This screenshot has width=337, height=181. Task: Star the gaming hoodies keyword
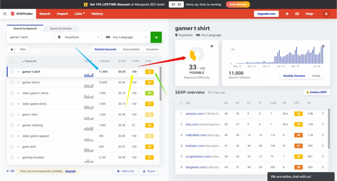tap(18, 157)
